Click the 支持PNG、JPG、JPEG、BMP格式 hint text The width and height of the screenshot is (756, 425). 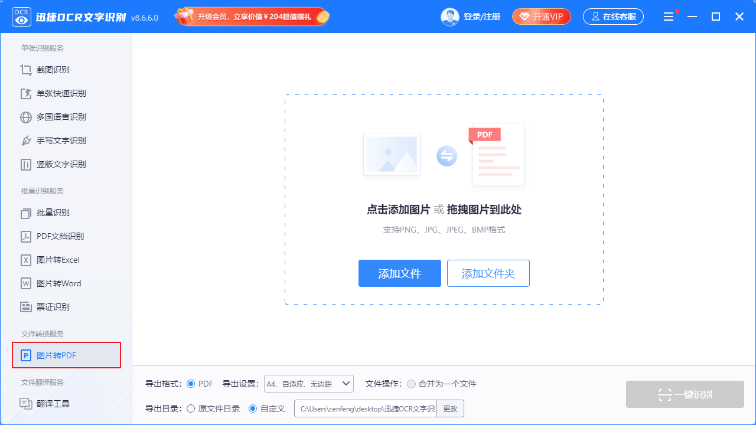tap(444, 230)
